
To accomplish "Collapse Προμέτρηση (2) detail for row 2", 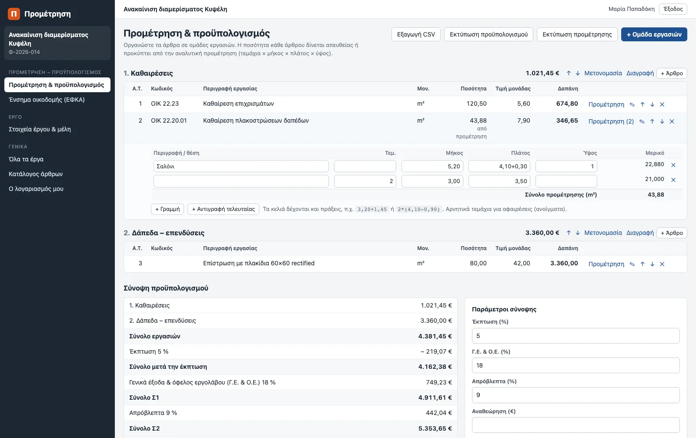I will (x=611, y=121).
